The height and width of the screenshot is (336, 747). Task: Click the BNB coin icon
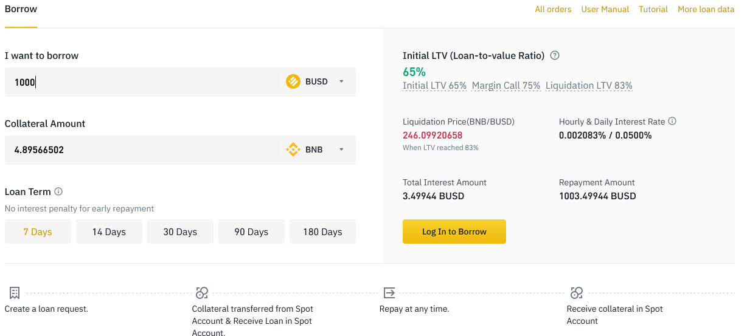pos(293,149)
